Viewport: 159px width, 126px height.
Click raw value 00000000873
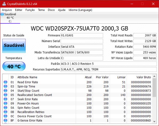coord(141,91)
